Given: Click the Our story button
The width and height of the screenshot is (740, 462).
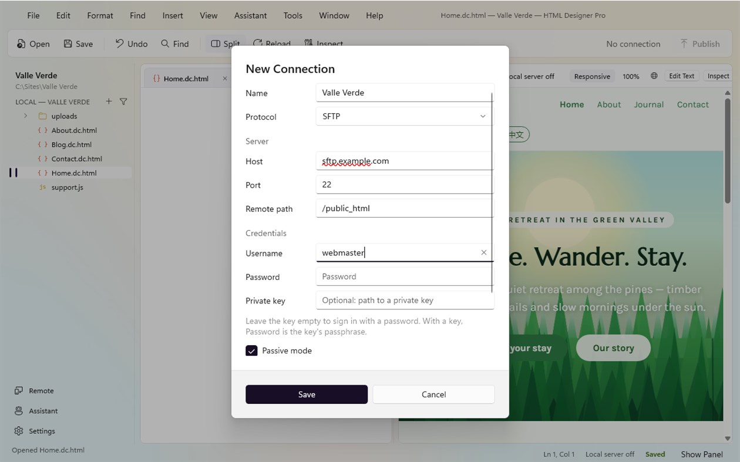Looking at the screenshot, I should point(613,348).
